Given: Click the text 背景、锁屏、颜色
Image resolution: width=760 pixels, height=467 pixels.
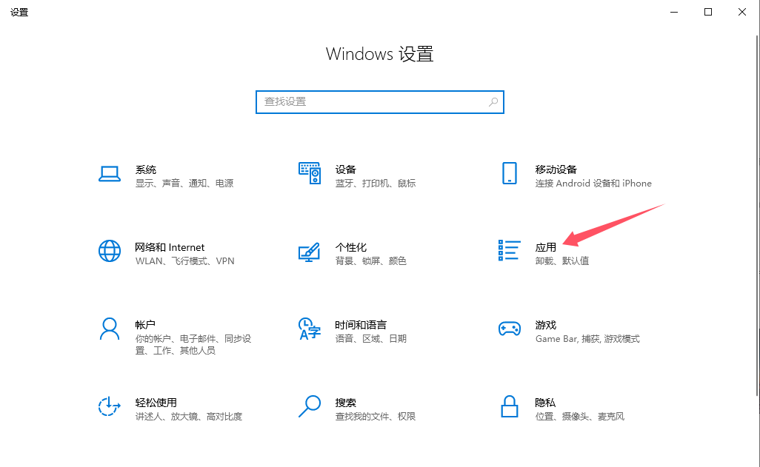Looking at the screenshot, I should [x=371, y=261].
